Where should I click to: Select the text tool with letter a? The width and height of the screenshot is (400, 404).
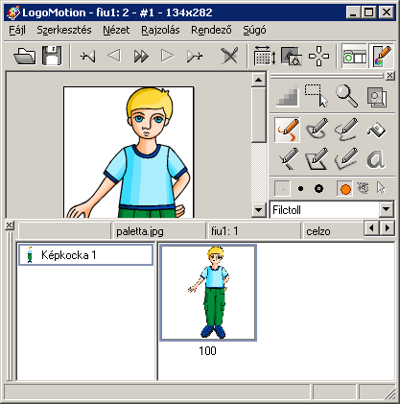pos(376,159)
